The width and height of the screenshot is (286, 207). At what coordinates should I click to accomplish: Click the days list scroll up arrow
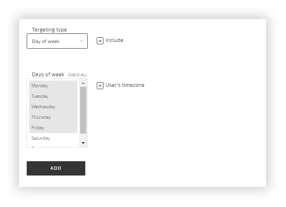[x=83, y=83]
